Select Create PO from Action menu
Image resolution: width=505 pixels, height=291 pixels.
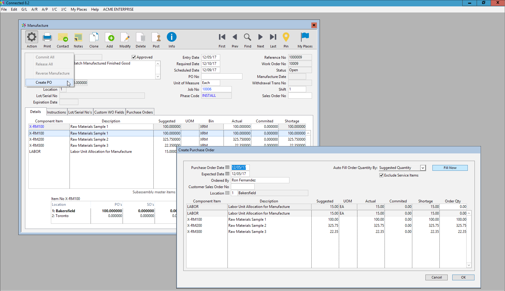[44, 82]
